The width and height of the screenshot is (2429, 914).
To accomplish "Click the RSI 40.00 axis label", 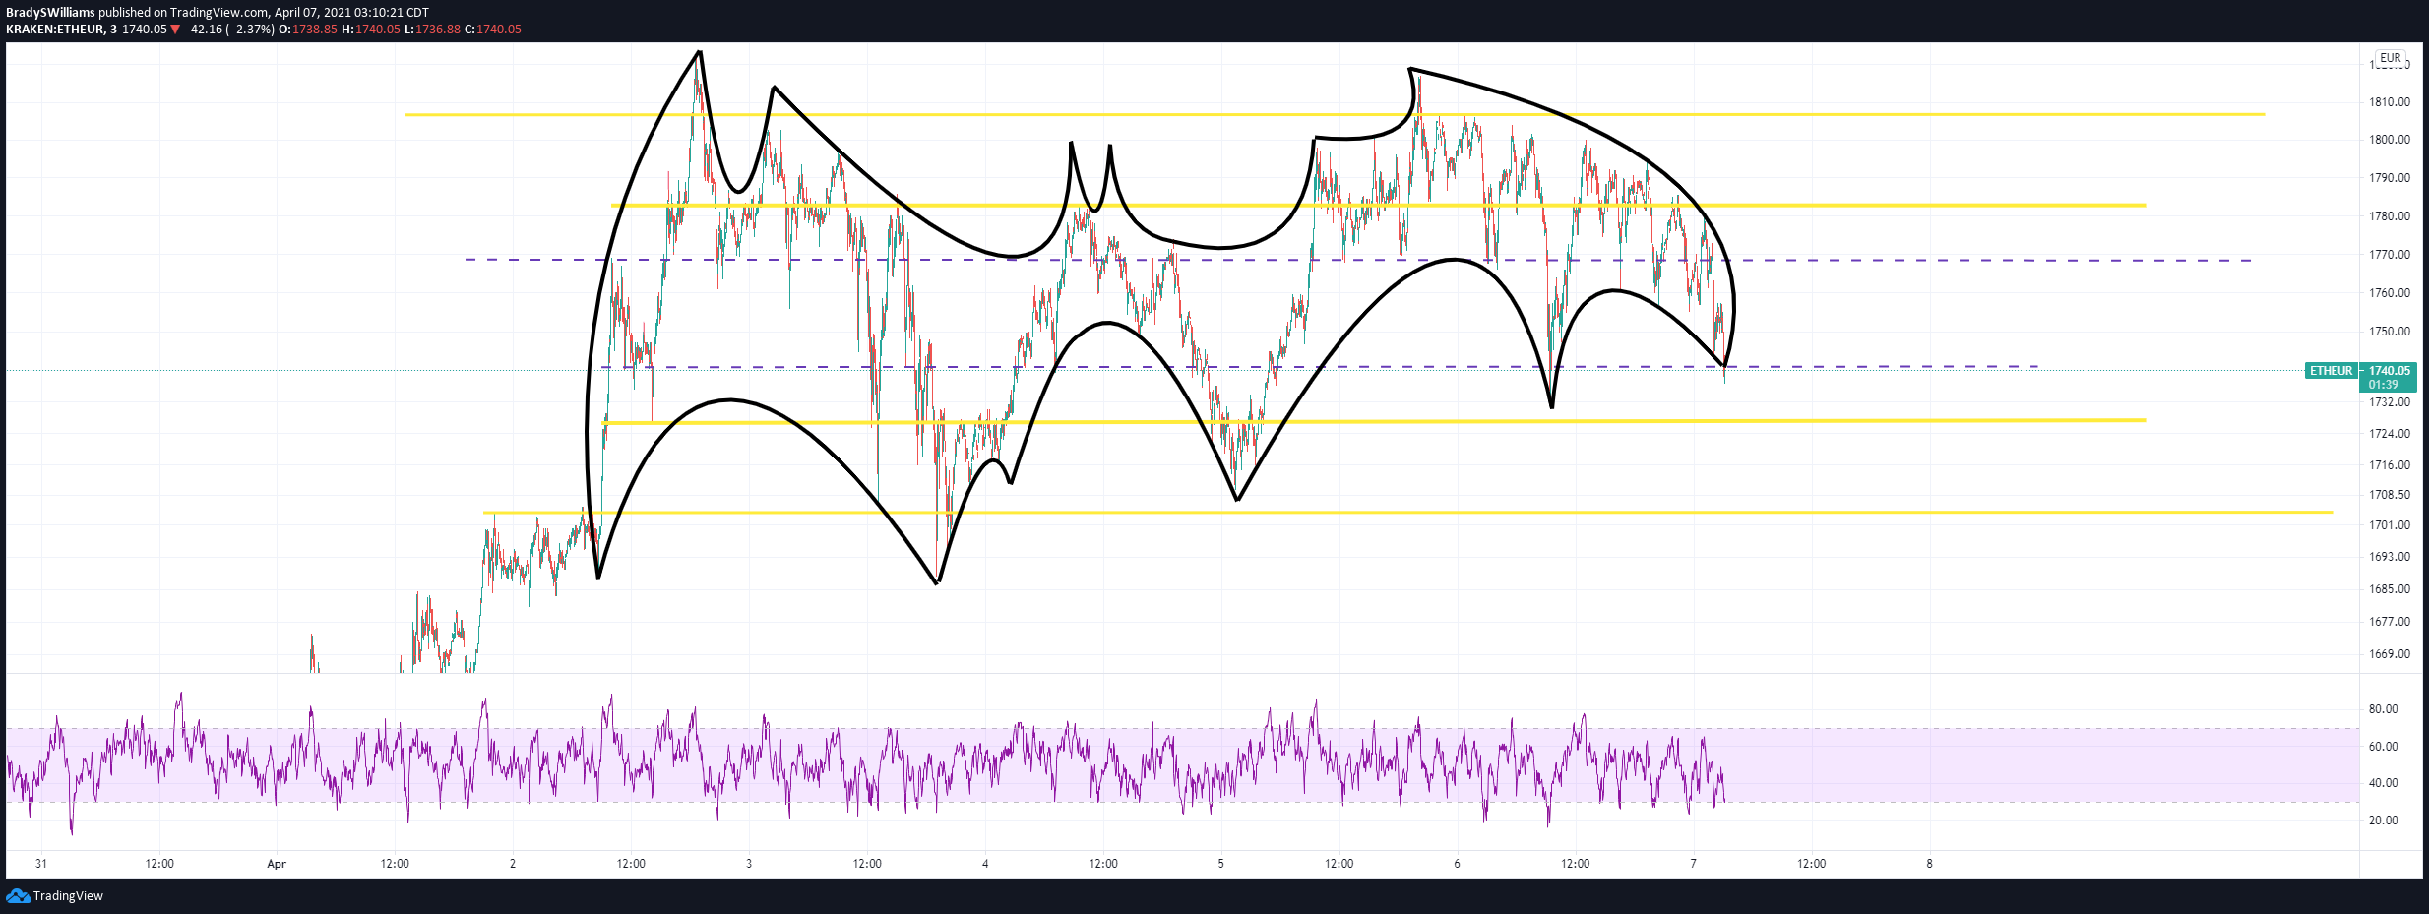I will point(2383,783).
